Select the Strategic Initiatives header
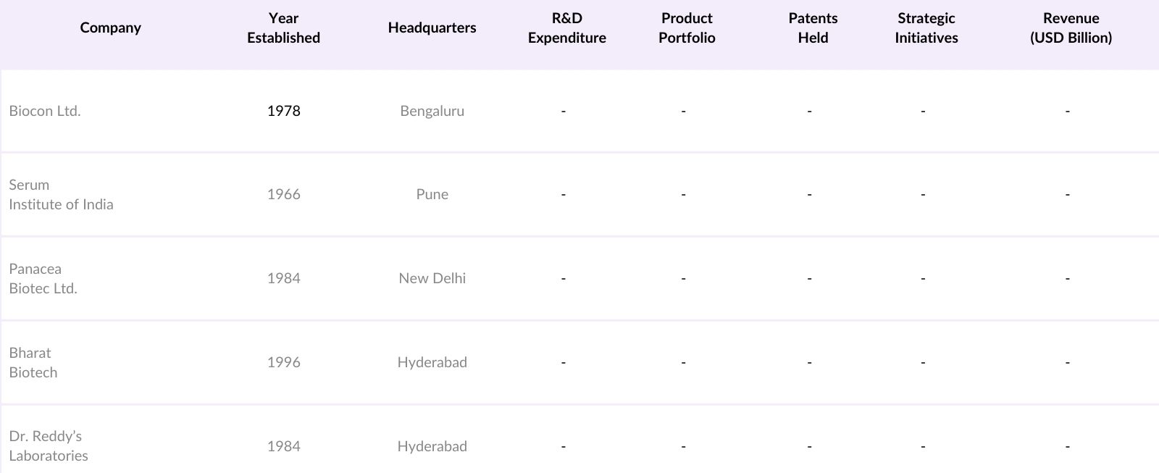This screenshot has width=1159, height=473. [x=926, y=28]
